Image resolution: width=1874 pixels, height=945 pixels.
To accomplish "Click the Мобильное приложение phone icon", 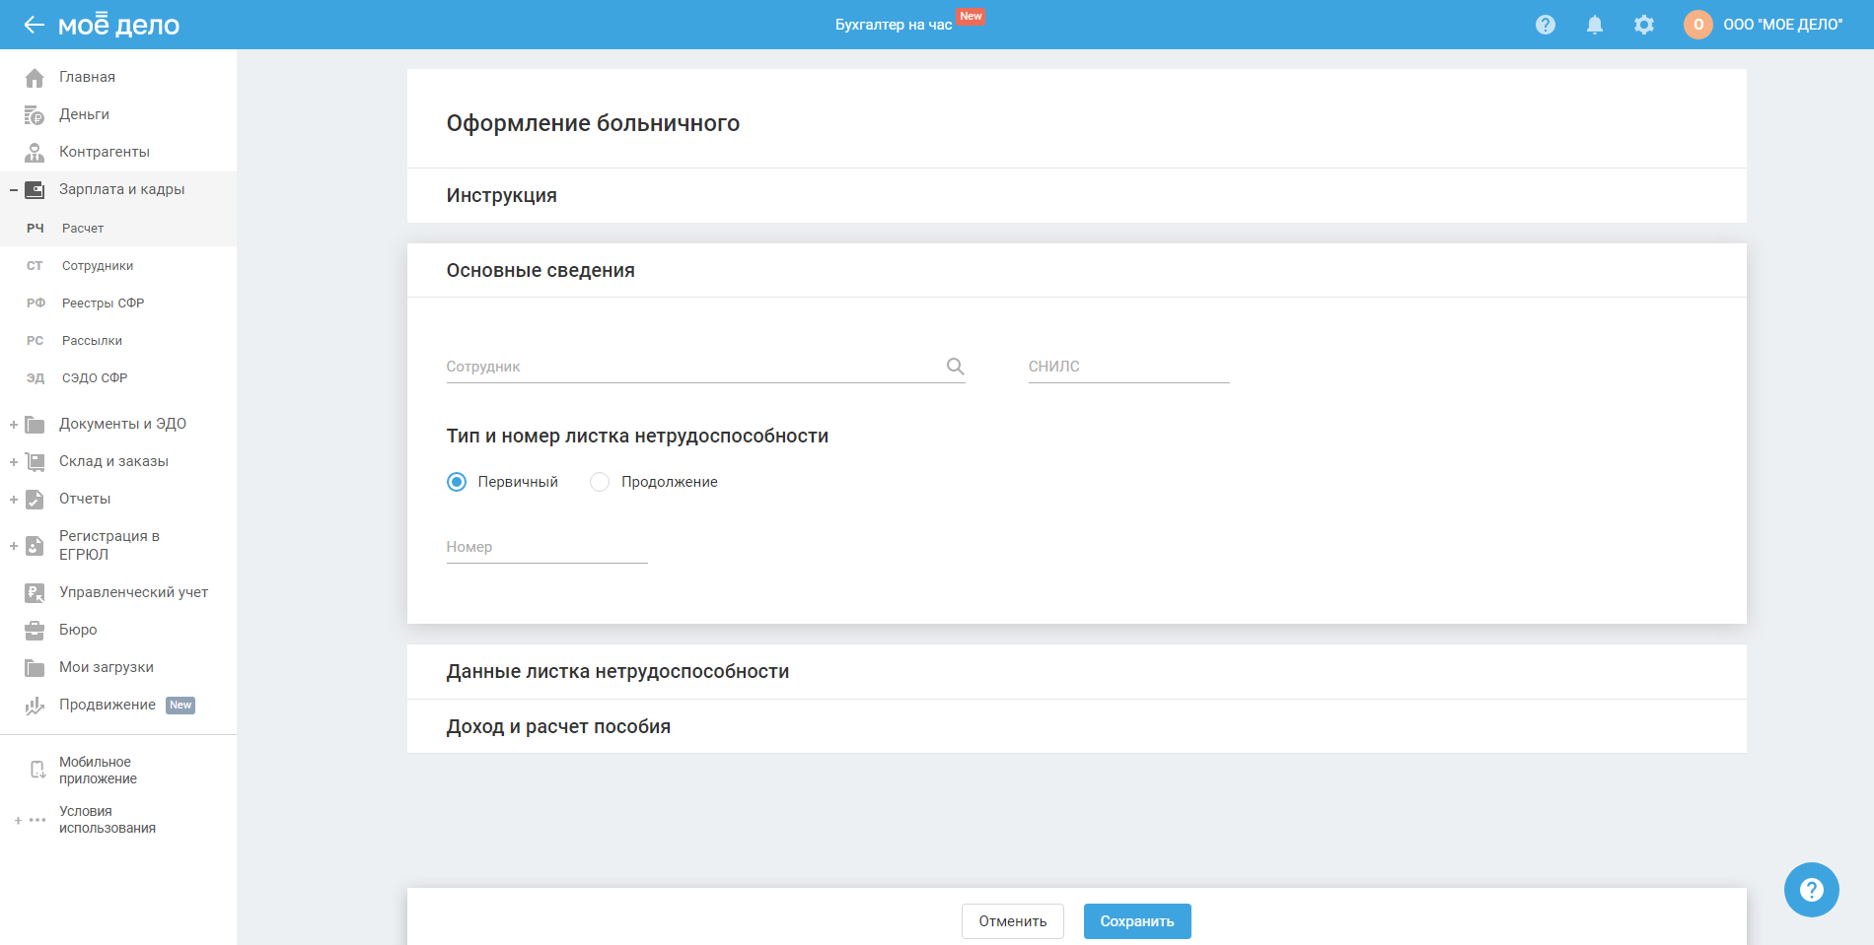I will coord(37,771).
